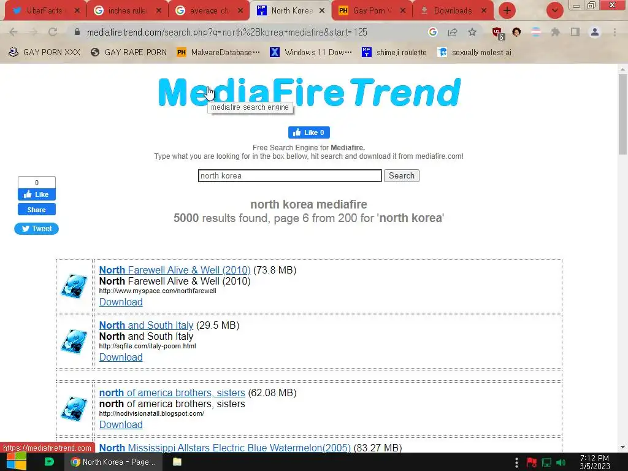This screenshot has width=628, height=471.
Task: Click the blue 'Like 0' button under logo
Action: (309, 132)
